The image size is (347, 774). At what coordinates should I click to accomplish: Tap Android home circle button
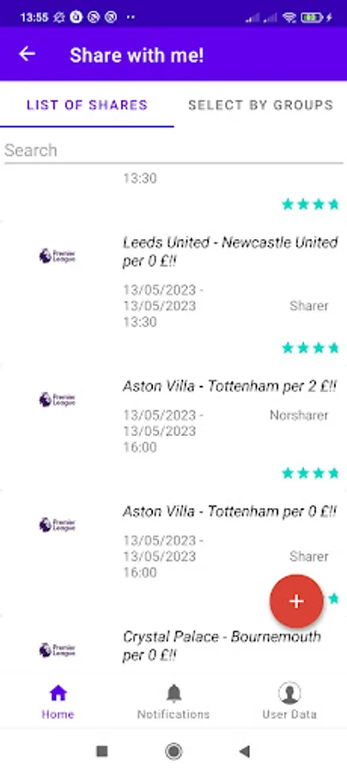(173, 752)
